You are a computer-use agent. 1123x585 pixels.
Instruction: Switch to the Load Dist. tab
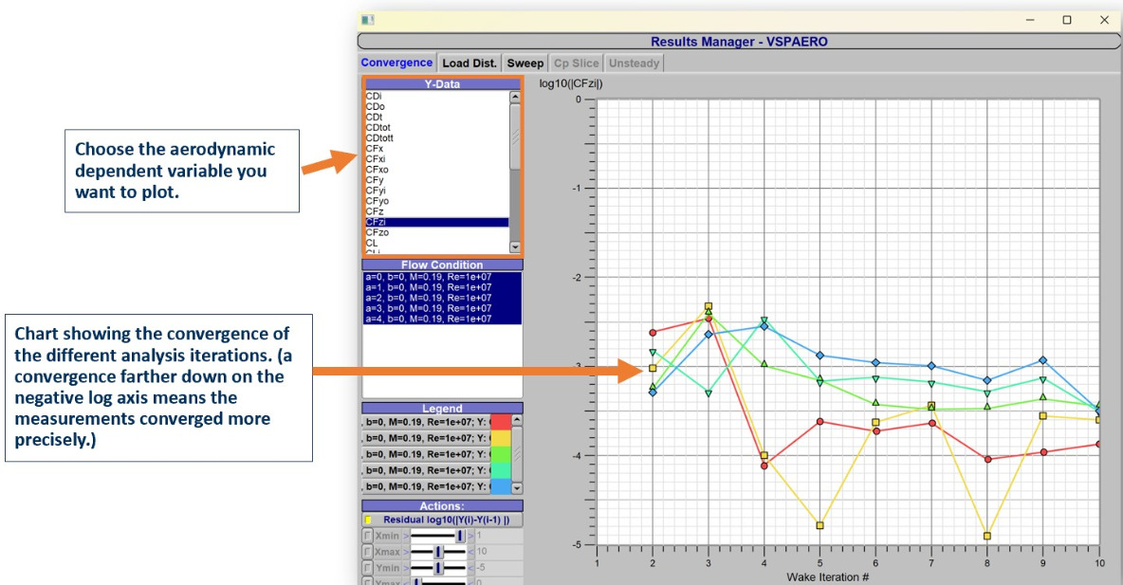pos(469,64)
